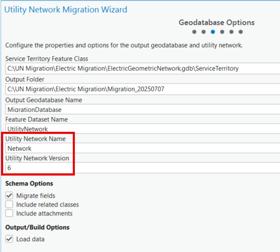Image resolution: width=280 pixels, height=252 pixels.
Task: Click the Schema Options section header
Action: [29, 183]
